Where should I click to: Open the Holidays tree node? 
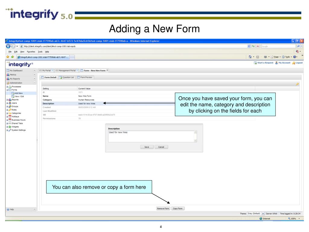coord(15,117)
